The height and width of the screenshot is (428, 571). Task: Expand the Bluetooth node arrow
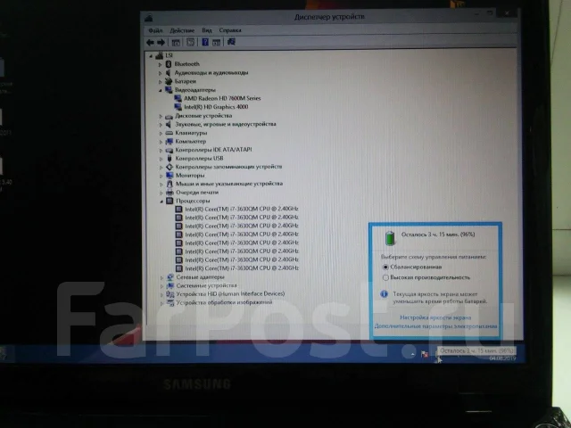click(160, 64)
